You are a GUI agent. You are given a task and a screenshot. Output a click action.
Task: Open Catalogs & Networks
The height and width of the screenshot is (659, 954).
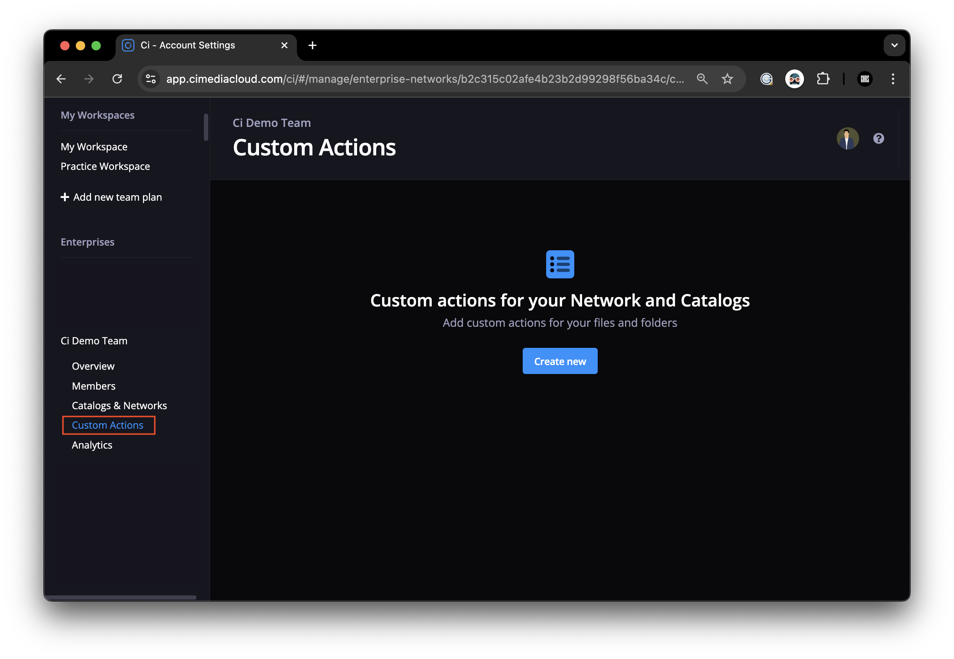tap(120, 406)
